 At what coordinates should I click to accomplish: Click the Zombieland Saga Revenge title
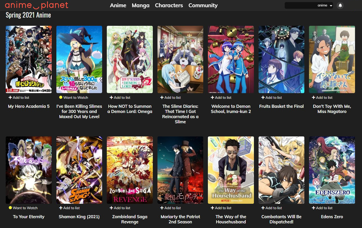point(130,219)
